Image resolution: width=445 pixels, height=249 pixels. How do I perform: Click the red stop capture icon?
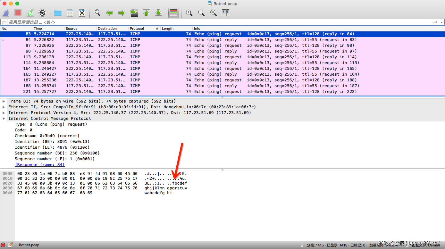coord(18,13)
